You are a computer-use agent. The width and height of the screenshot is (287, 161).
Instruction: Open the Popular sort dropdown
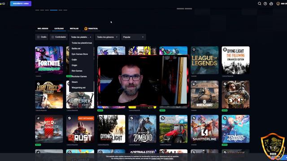click(134, 37)
